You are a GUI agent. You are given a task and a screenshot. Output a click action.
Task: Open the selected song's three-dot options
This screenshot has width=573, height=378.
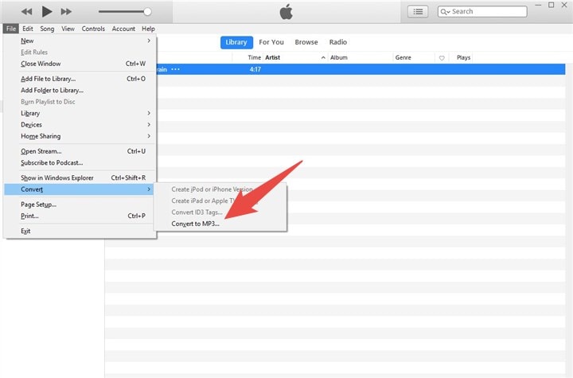(175, 69)
